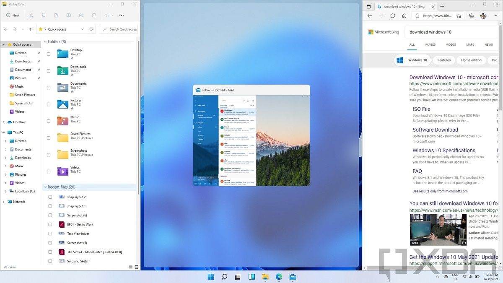Select the checkbox for Screenshot (6)
This screenshot has height=283, width=503.
coord(50,215)
